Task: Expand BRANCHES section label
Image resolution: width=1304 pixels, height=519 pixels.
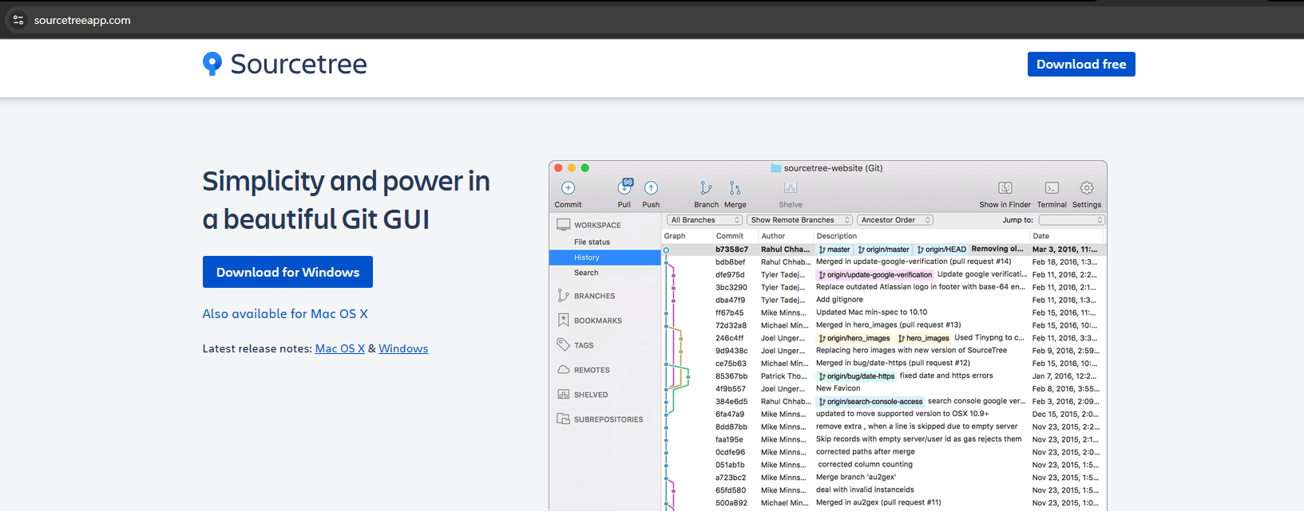Action: tap(594, 296)
